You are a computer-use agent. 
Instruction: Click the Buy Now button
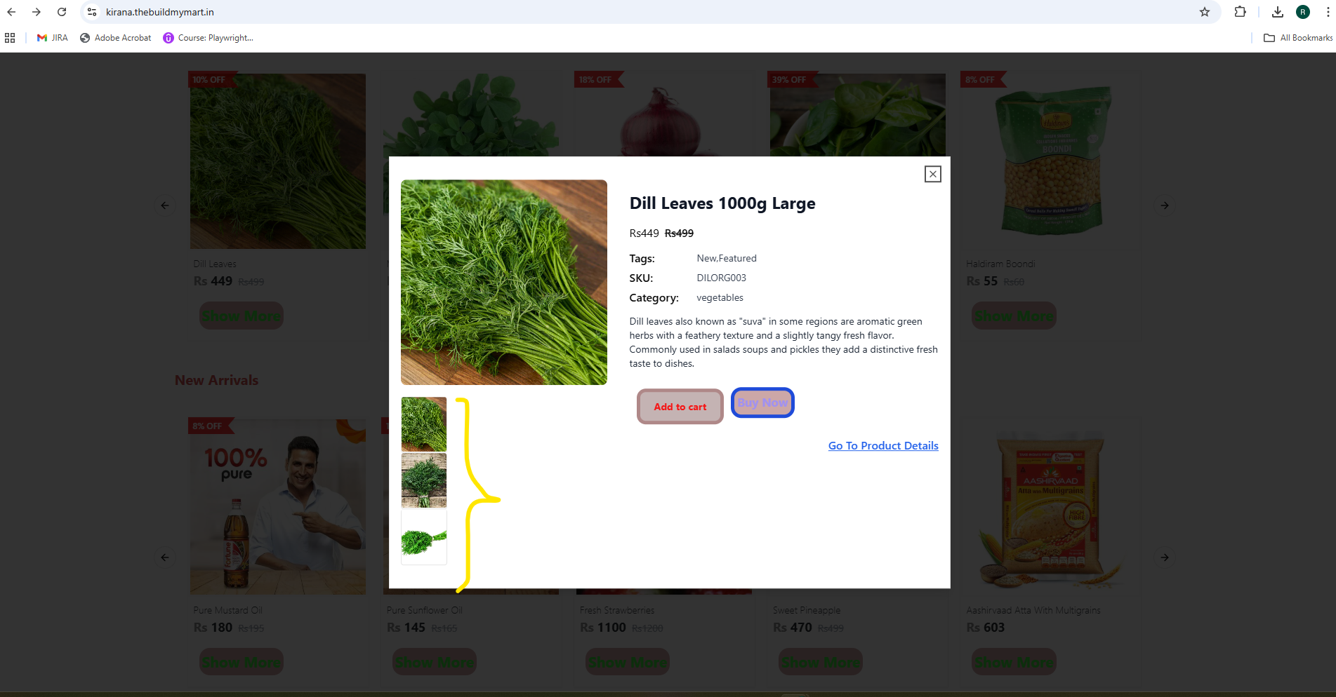(x=762, y=402)
